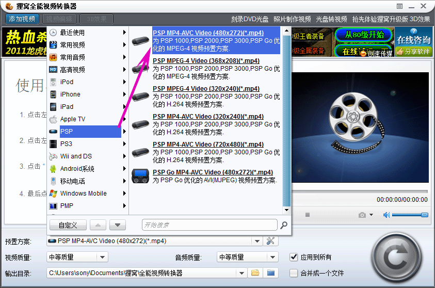The image size is (435, 288).
Task: Mute audio with speaker icon
Action: 386,215
